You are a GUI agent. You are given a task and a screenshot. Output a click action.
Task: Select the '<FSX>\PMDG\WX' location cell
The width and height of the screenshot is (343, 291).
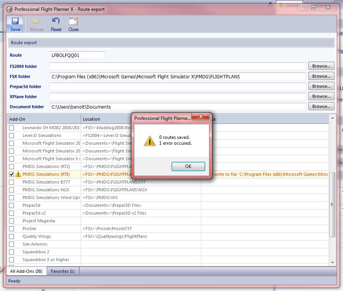point(141,197)
